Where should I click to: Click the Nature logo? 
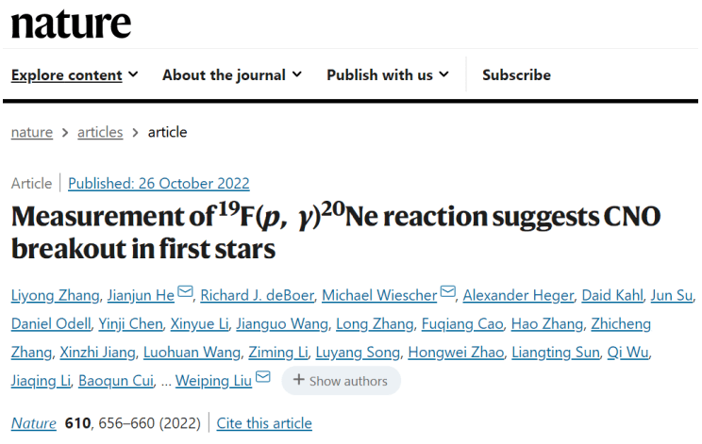(x=71, y=25)
